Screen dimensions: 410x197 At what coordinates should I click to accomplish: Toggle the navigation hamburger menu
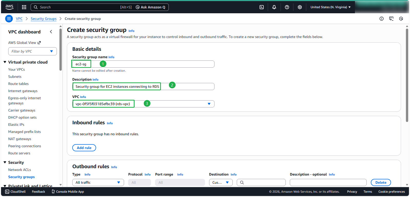[x=9, y=19]
